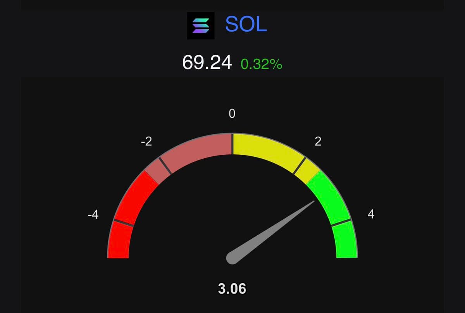Viewport: 465px width, 313px height.
Task: Click the 0.32% change percentage
Action: click(261, 64)
